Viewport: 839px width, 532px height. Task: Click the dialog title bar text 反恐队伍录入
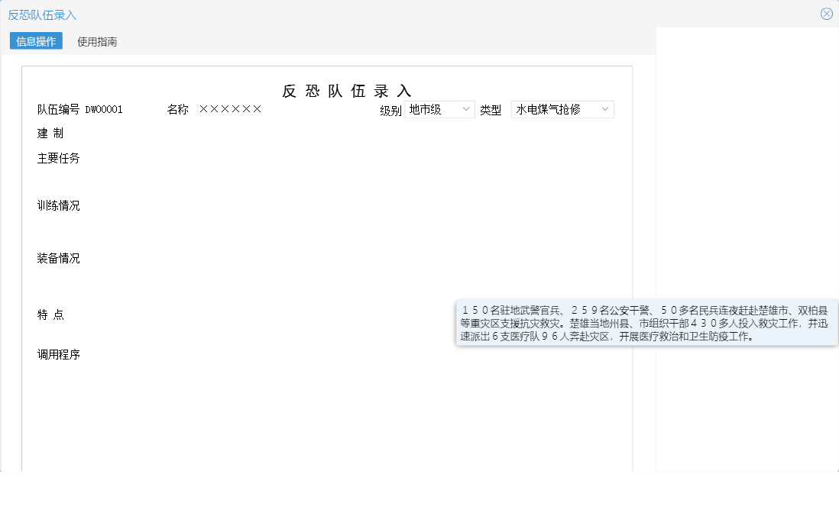(41, 14)
